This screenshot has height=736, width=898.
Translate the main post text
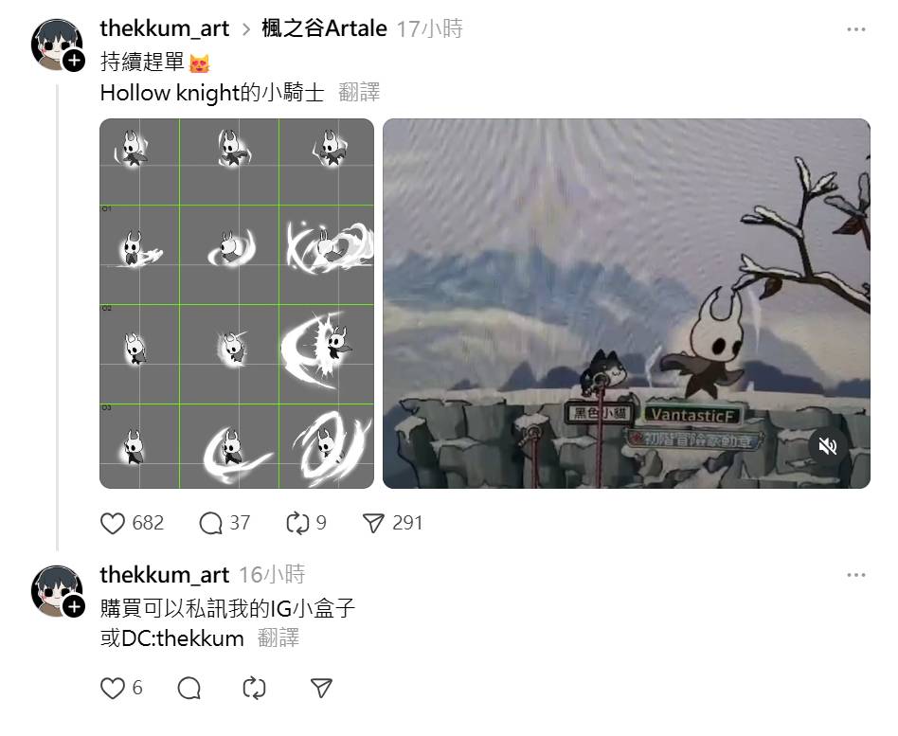click(x=359, y=92)
